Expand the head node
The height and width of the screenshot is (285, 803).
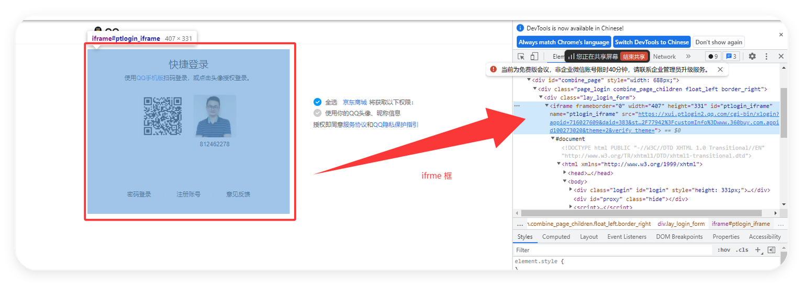coord(565,173)
